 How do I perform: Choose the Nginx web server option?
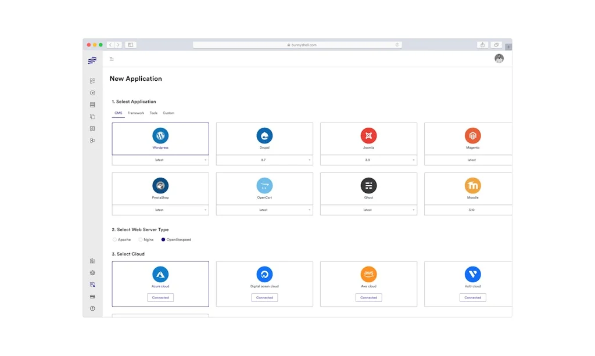coord(140,240)
